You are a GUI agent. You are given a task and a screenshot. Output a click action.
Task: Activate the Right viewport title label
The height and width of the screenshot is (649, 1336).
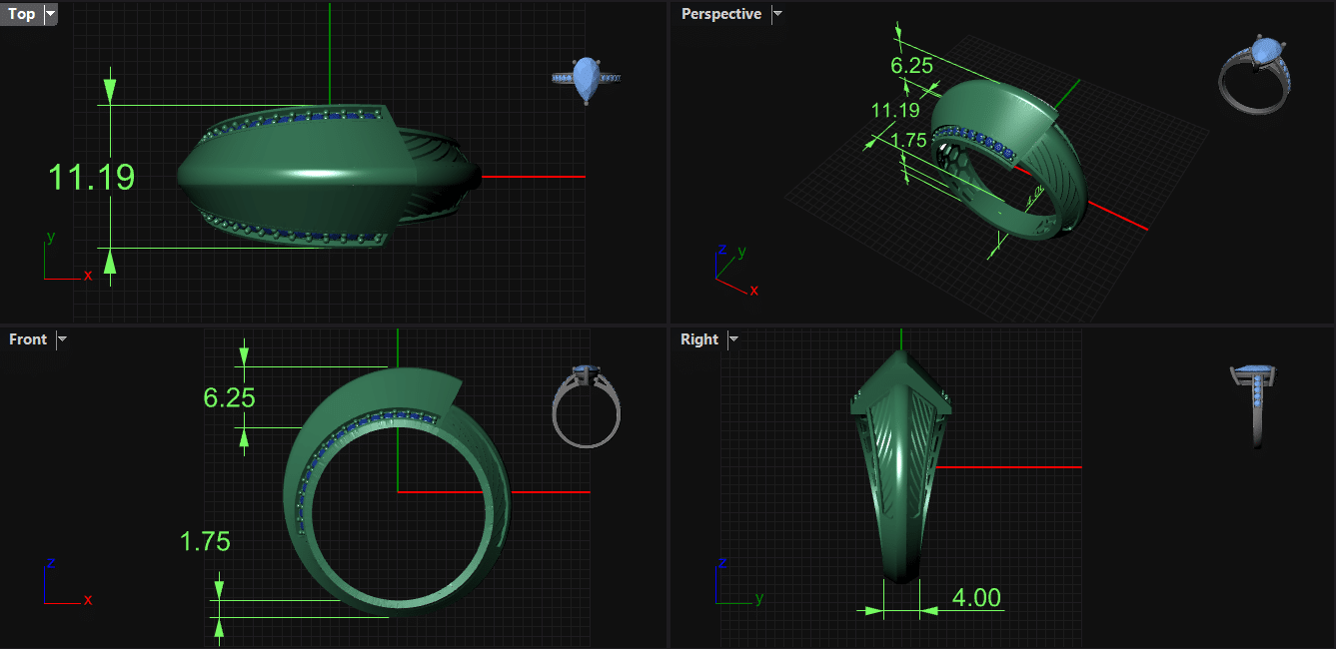pyautogui.click(x=699, y=339)
